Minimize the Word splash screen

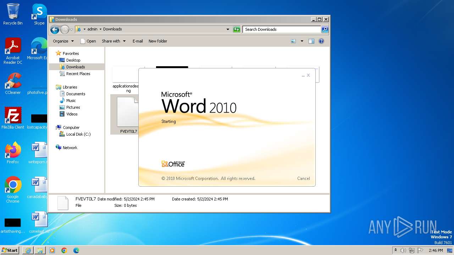point(303,75)
